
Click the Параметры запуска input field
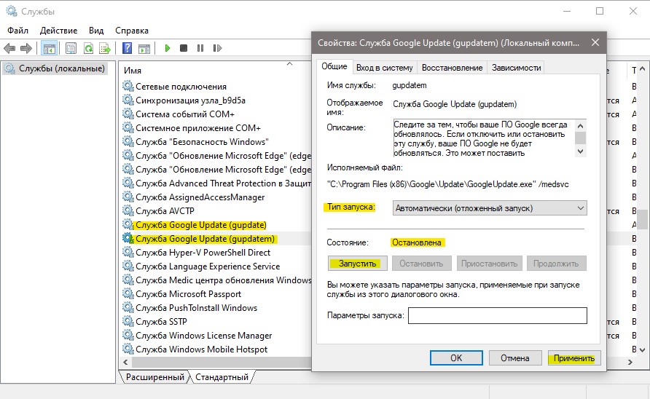[x=498, y=315]
